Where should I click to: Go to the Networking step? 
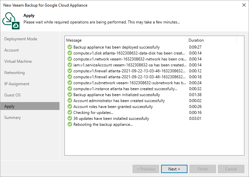(15, 73)
